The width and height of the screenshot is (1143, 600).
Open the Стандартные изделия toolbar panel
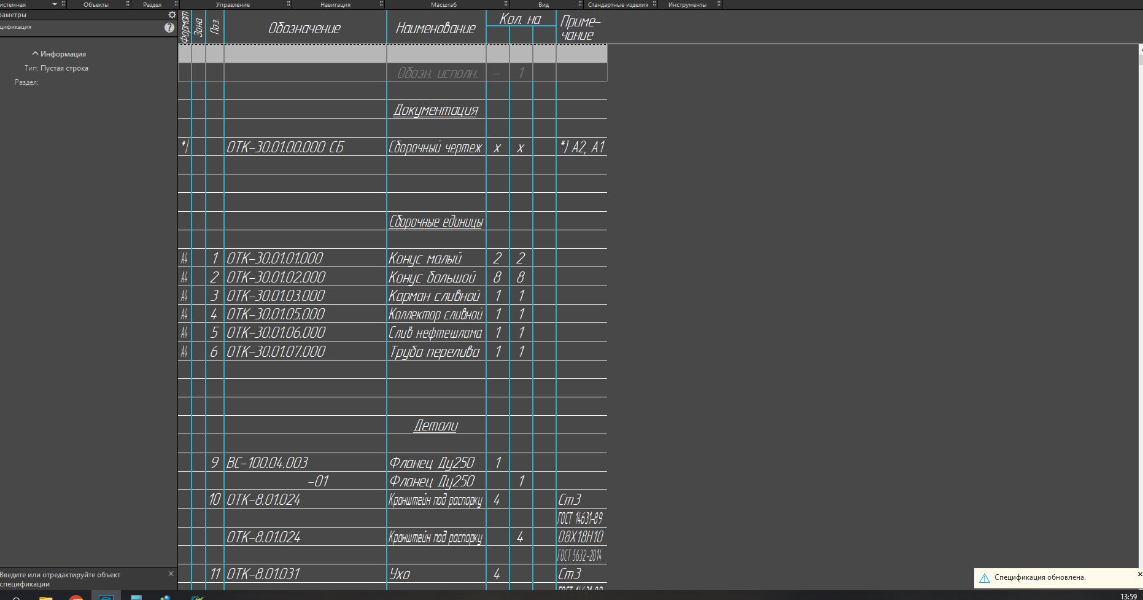click(x=618, y=4)
